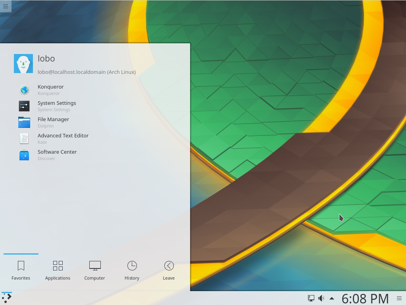
Task: Open Konqueror from the favorites list
Action: (x=50, y=90)
